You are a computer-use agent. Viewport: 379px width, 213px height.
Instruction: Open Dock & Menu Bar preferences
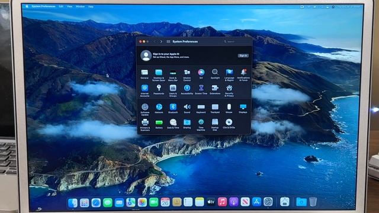pyautogui.click(x=173, y=75)
